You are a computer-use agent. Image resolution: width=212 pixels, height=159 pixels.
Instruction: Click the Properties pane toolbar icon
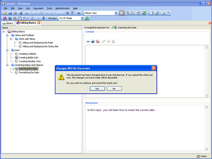(x=138, y=13)
